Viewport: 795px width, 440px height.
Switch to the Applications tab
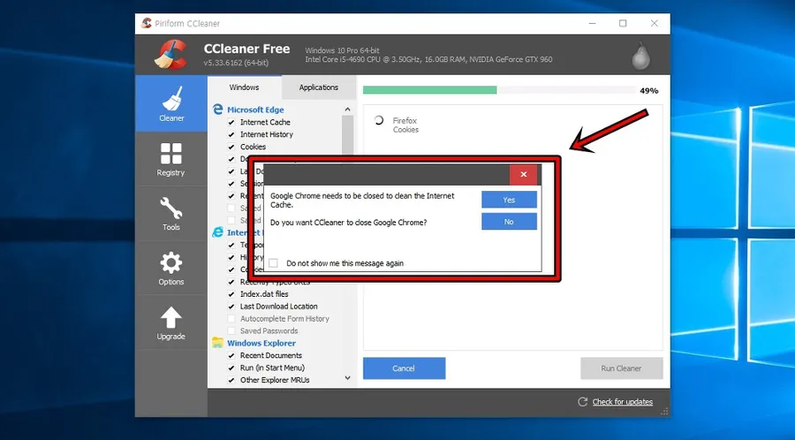coord(318,87)
